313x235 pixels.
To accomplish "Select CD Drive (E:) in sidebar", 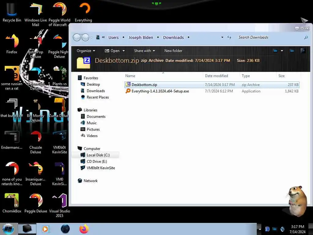I will click(x=97, y=162).
